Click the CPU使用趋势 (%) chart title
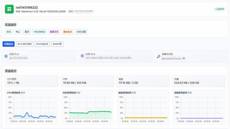230x129 pixels. (x=16, y=93)
